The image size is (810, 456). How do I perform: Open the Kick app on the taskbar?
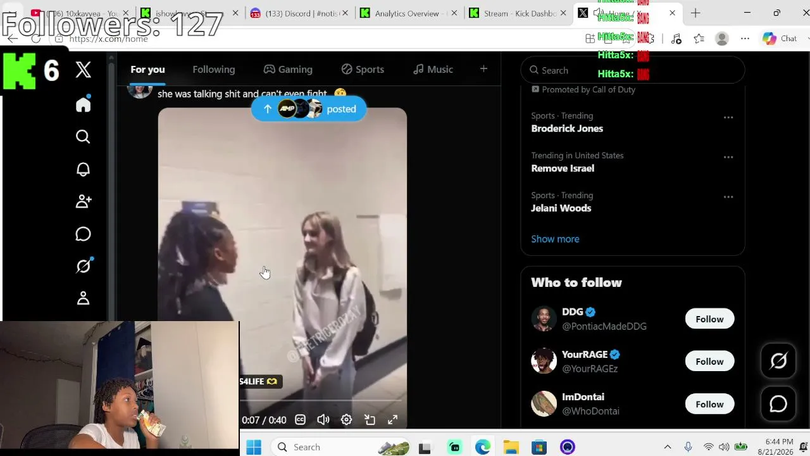click(454, 447)
